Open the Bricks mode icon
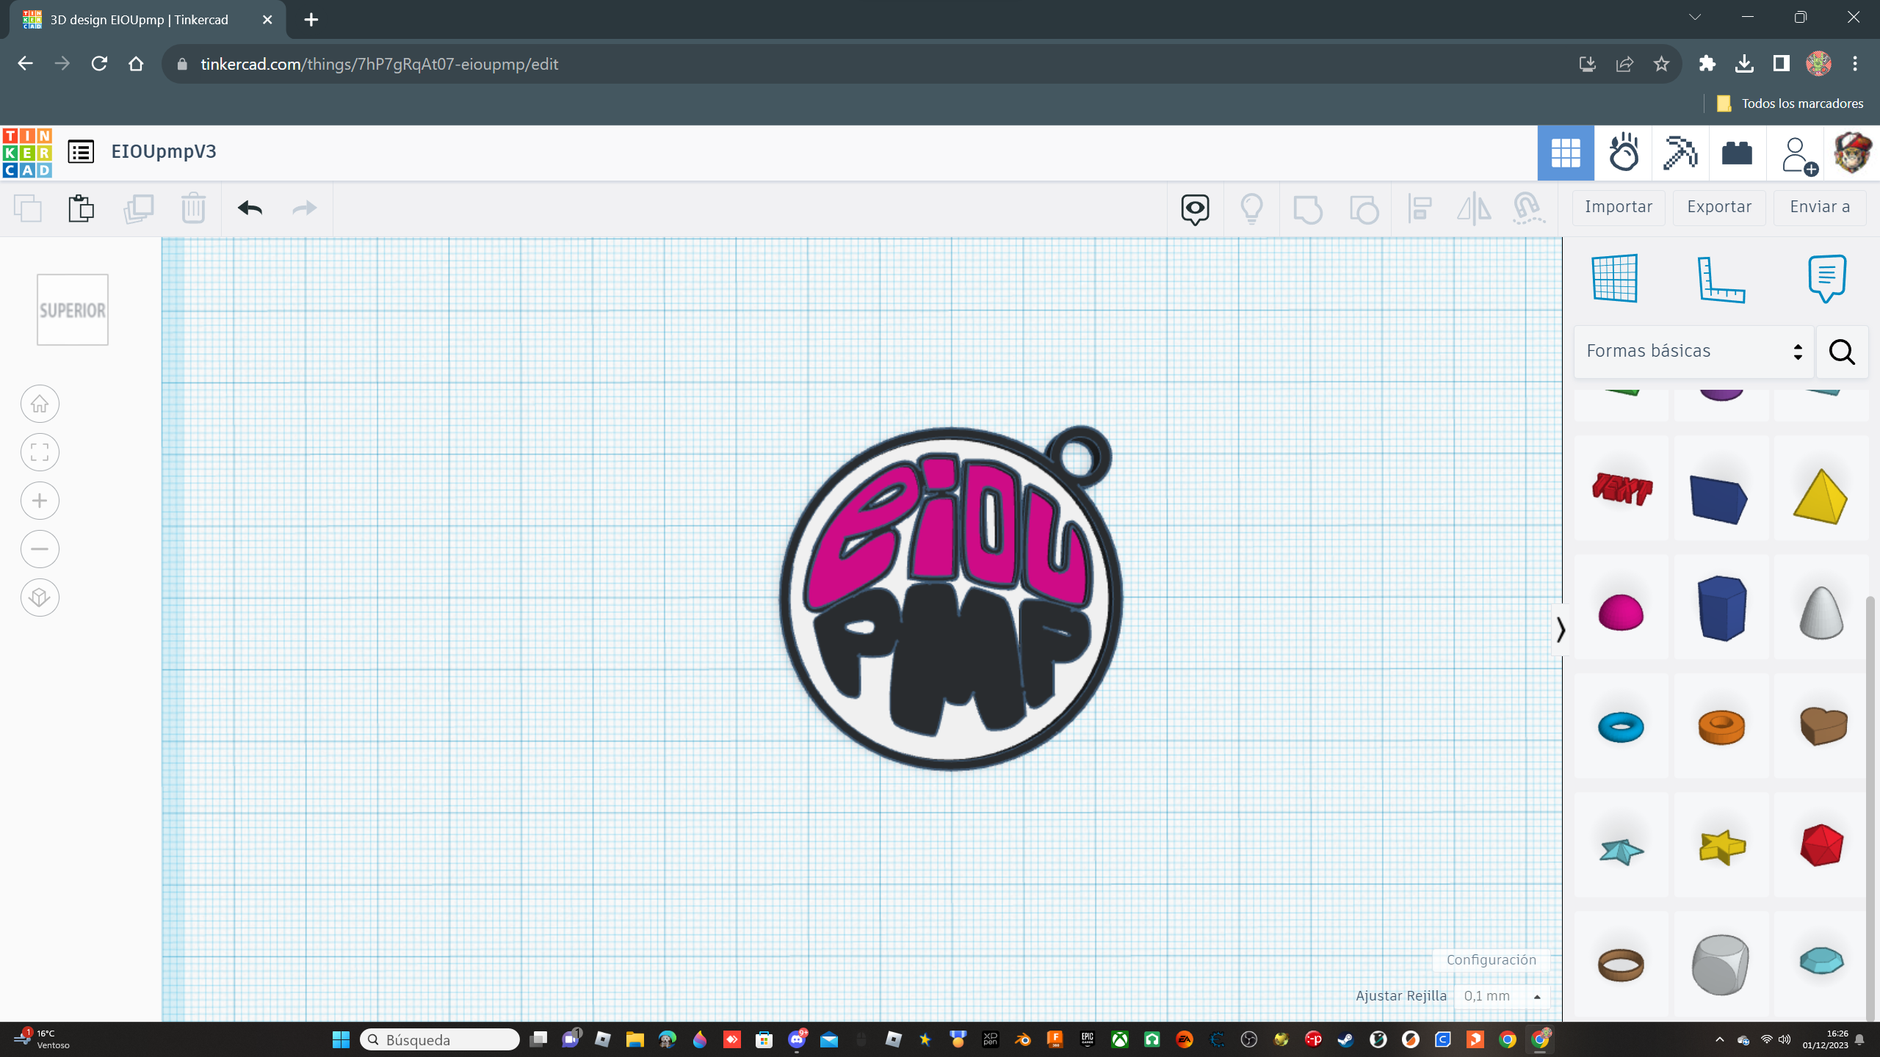Screen dimensions: 1880x1057 (x=1737, y=153)
